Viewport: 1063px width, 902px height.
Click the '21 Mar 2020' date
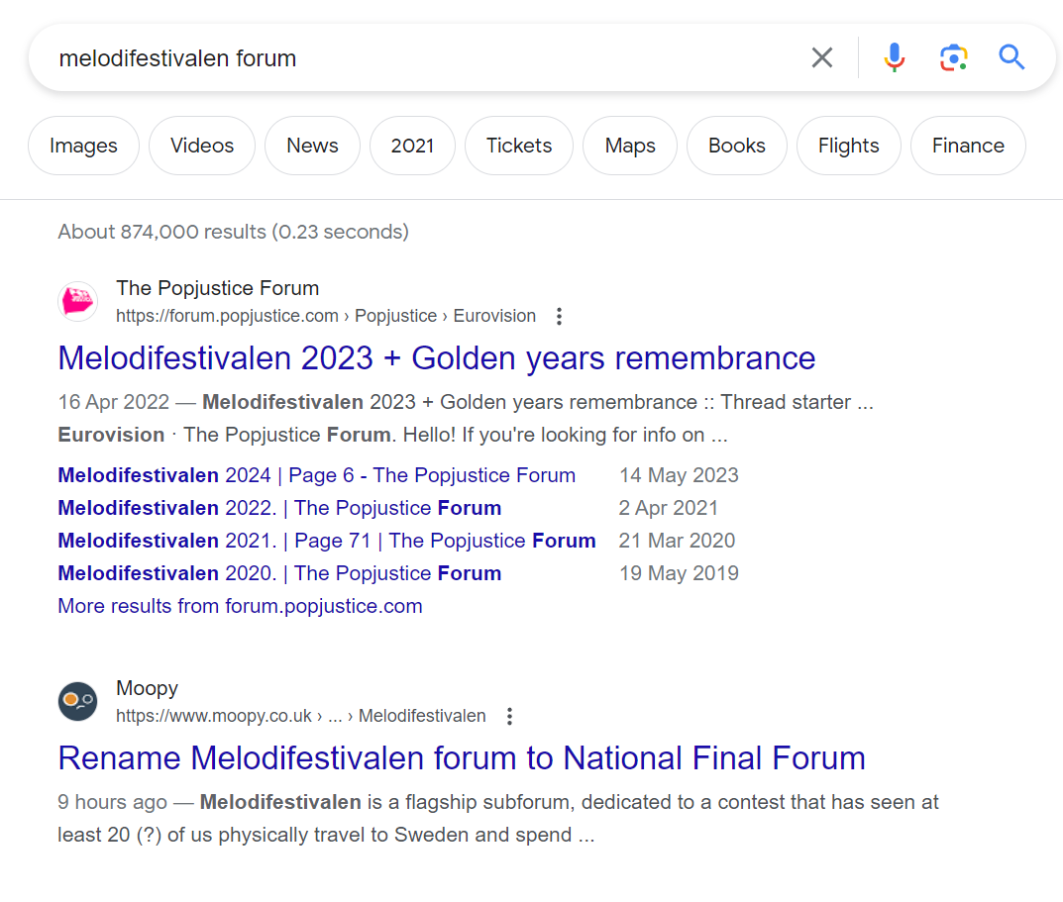pos(677,541)
